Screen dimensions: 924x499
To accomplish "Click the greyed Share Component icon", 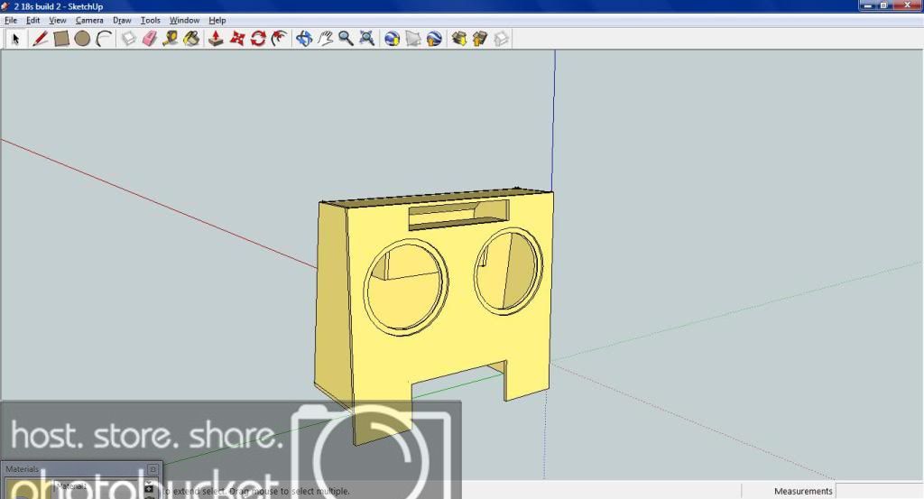I will tap(501, 39).
